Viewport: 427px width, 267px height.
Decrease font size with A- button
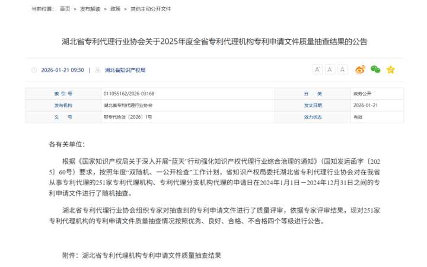tap(330, 70)
